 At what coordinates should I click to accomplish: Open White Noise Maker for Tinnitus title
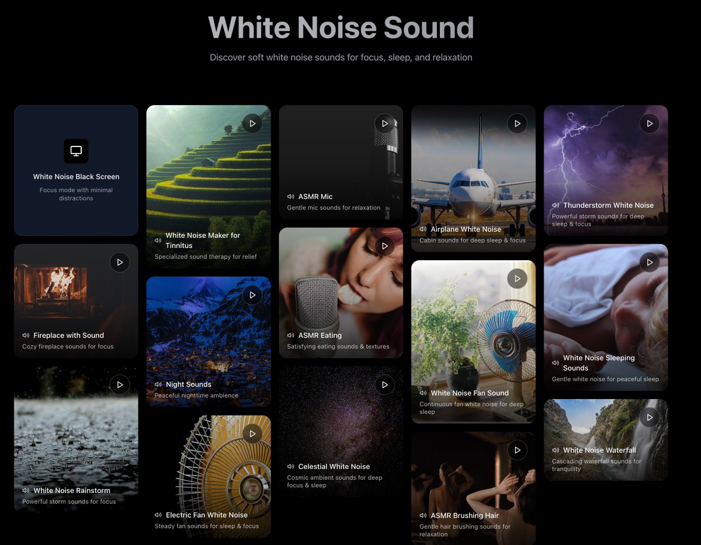203,240
